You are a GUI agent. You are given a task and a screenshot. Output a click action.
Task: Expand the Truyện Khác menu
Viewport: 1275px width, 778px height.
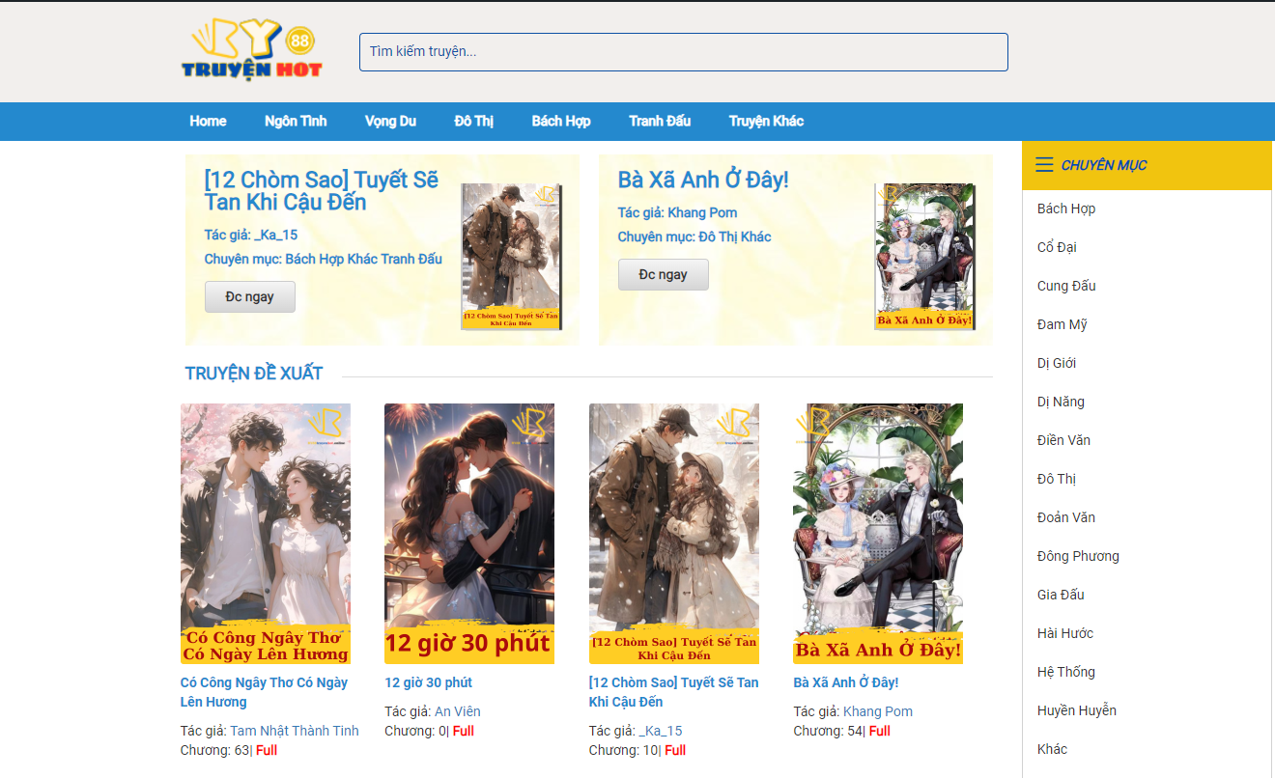[766, 122]
